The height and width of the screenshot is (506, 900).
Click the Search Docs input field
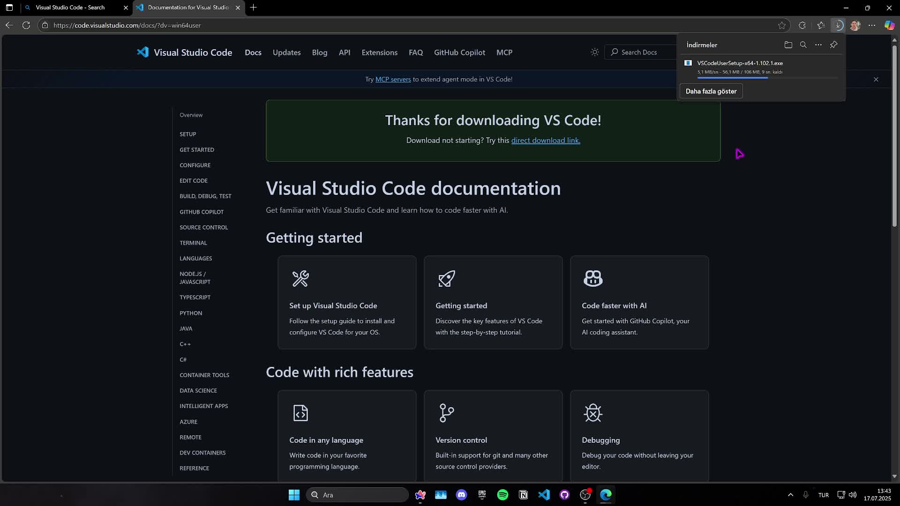pyautogui.click(x=640, y=52)
